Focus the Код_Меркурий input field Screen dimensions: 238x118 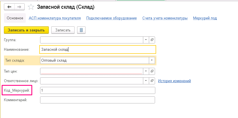tap(98, 91)
